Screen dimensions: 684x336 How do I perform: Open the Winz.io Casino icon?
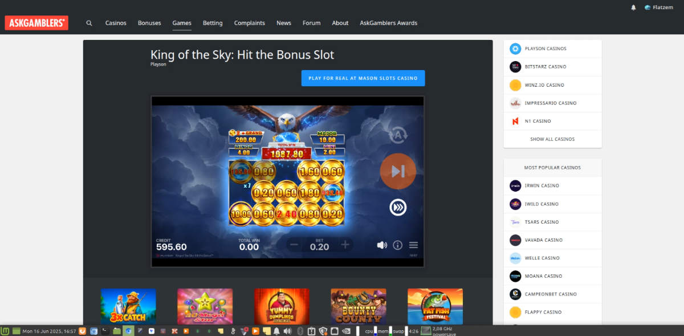(x=515, y=85)
